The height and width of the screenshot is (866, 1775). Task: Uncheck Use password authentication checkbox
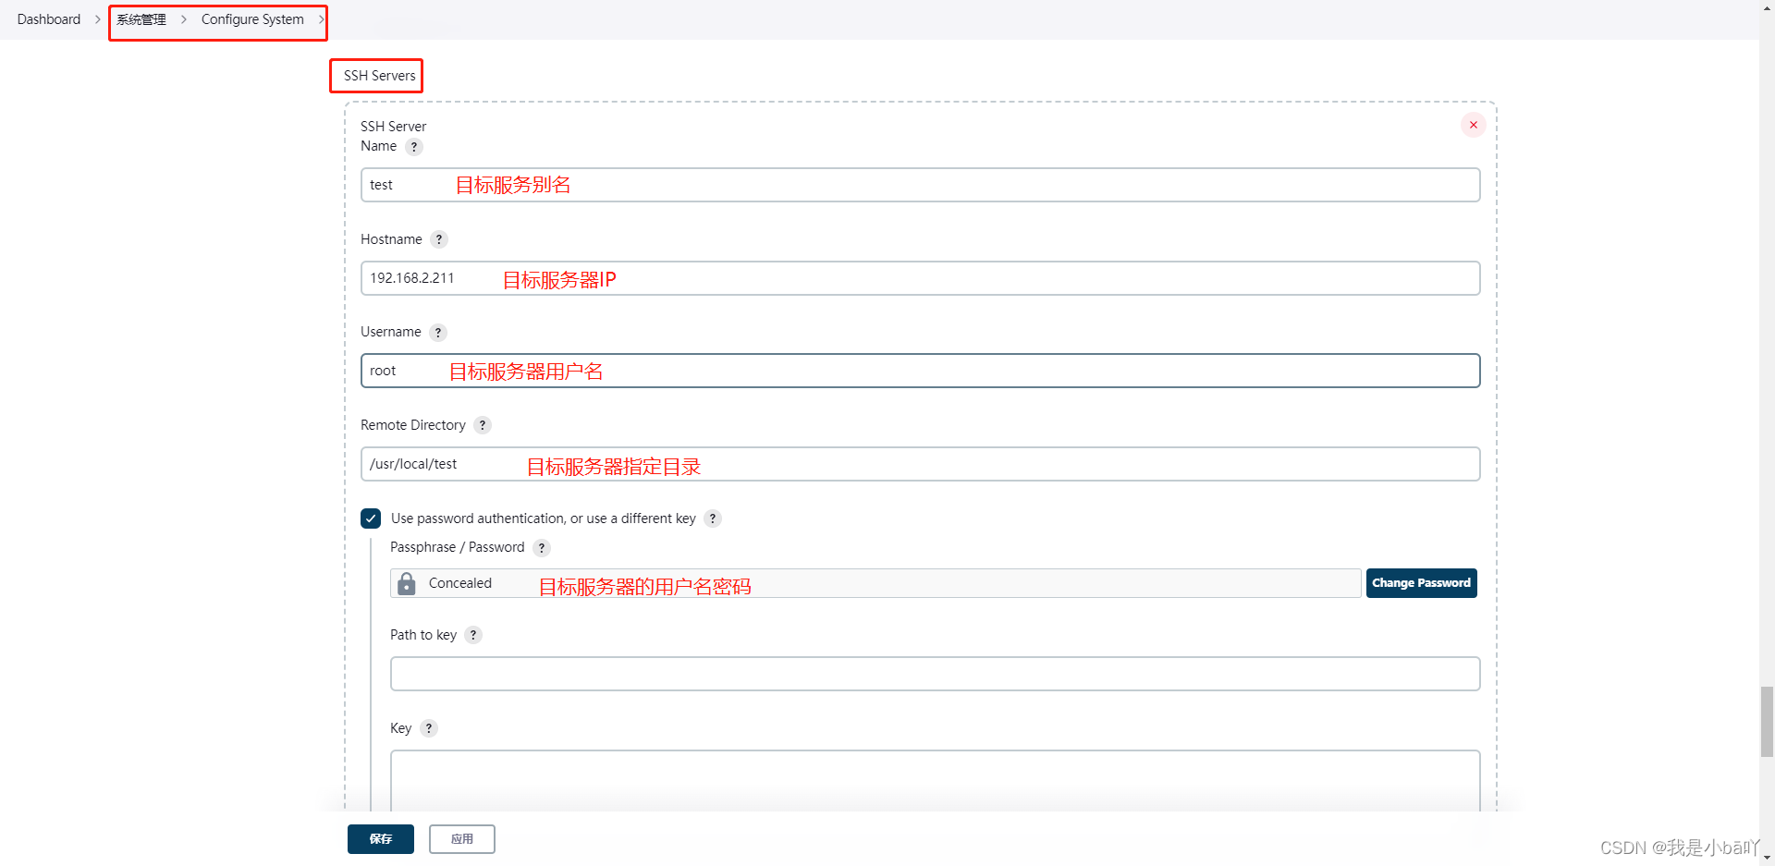(371, 518)
